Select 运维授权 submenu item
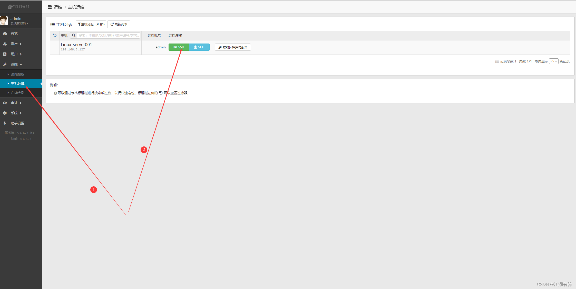The image size is (576, 289). pyautogui.click(x=17, y=74)
